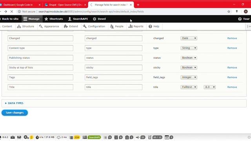Image resolution: width=251 pixels, height=141 pixels.
Task: Open the webprofiler briefcase icon
Action: [13, 137]
